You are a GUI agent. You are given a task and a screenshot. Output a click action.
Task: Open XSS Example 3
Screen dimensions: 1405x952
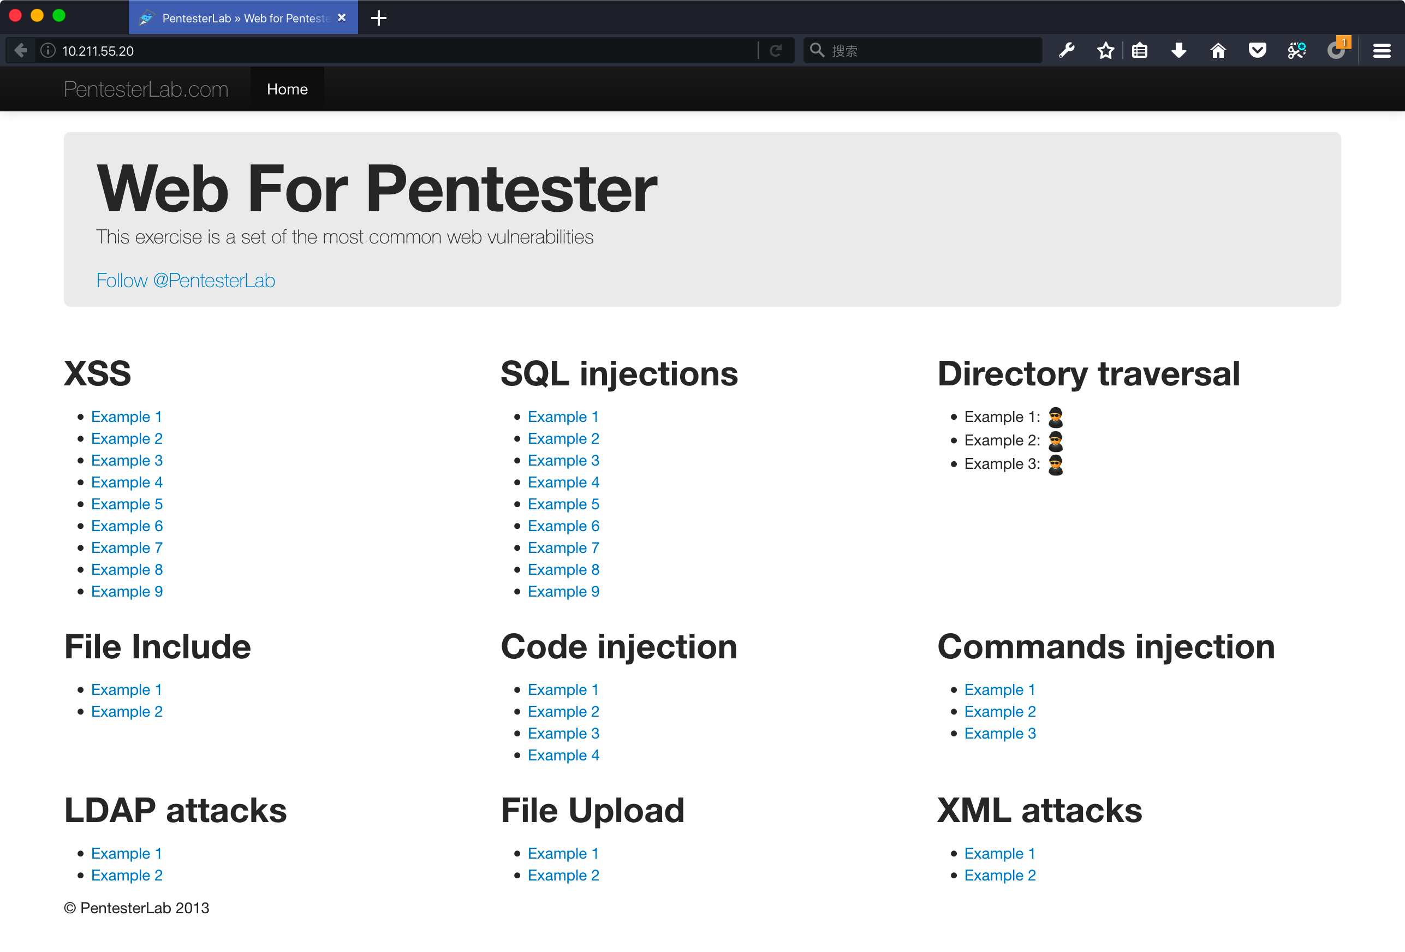pos(127,460)
